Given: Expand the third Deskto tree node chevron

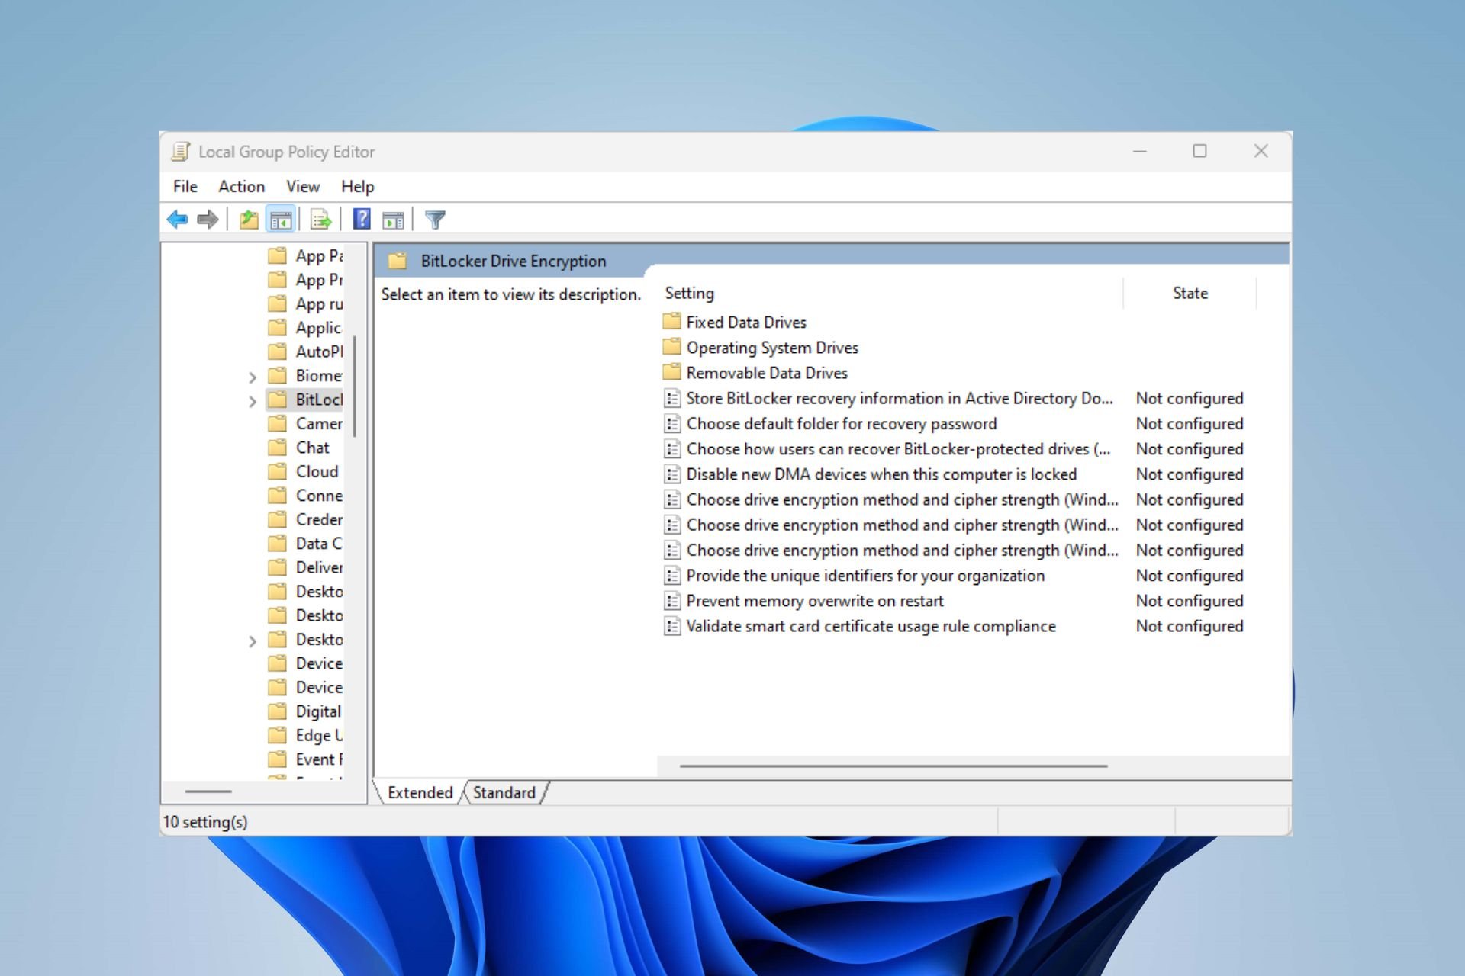Looking at the screenshot, I should (x=253, y=641).
